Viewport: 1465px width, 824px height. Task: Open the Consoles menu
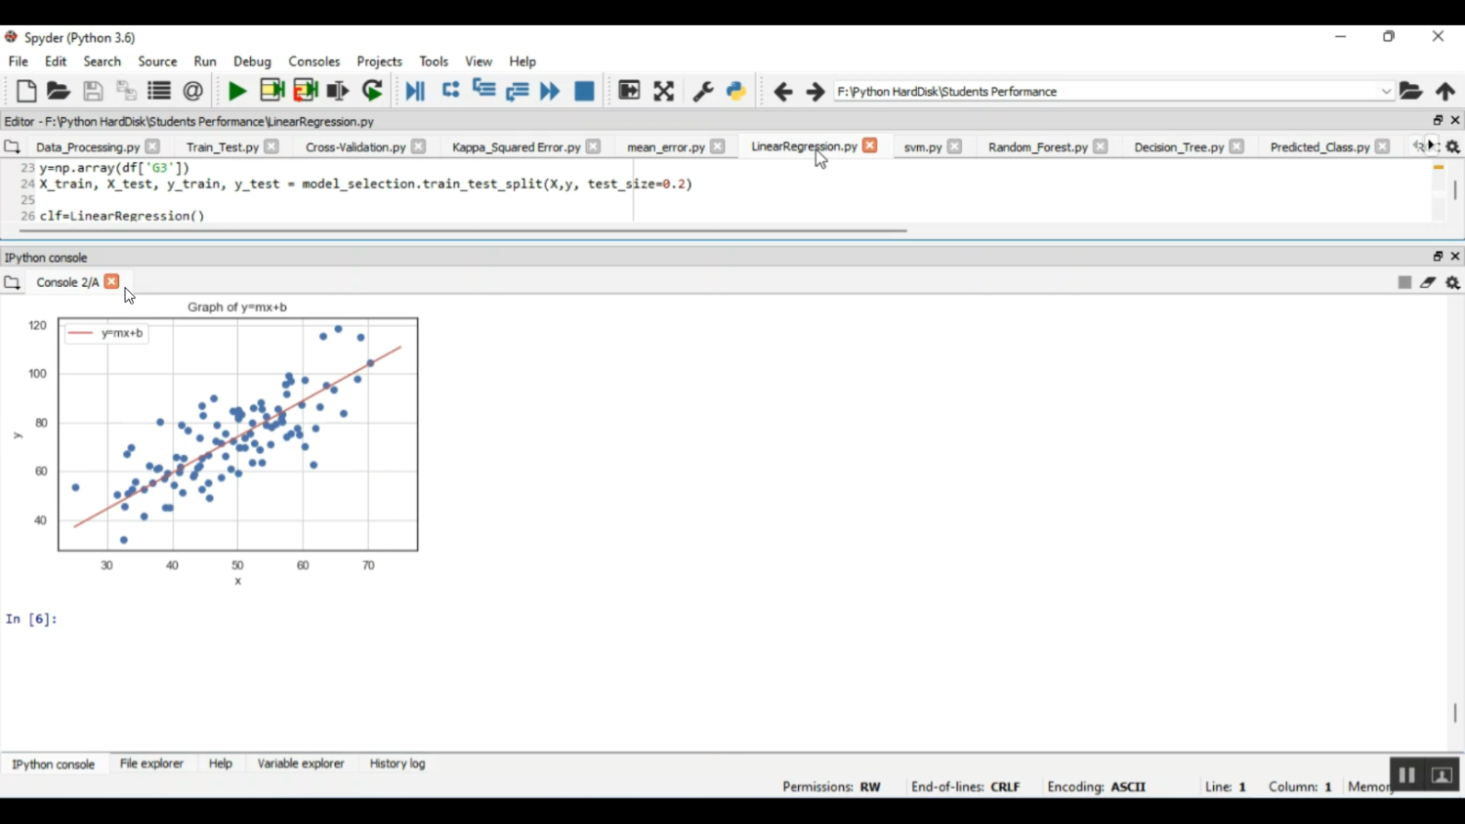pyautogui.click(x=314, y=62)
